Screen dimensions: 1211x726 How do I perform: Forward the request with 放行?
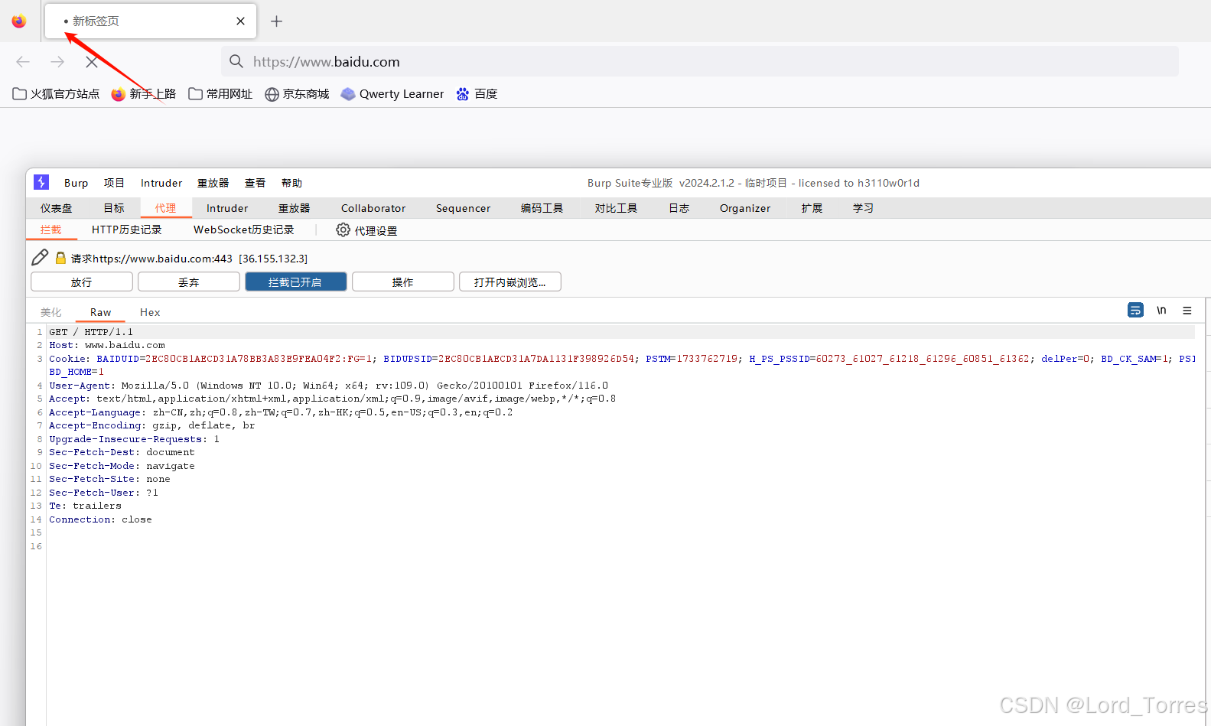[82, 282]
